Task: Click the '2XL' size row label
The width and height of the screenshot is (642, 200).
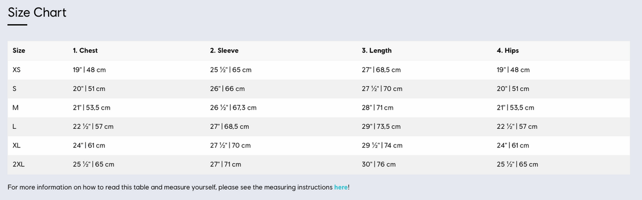Action: click(18, 164)
